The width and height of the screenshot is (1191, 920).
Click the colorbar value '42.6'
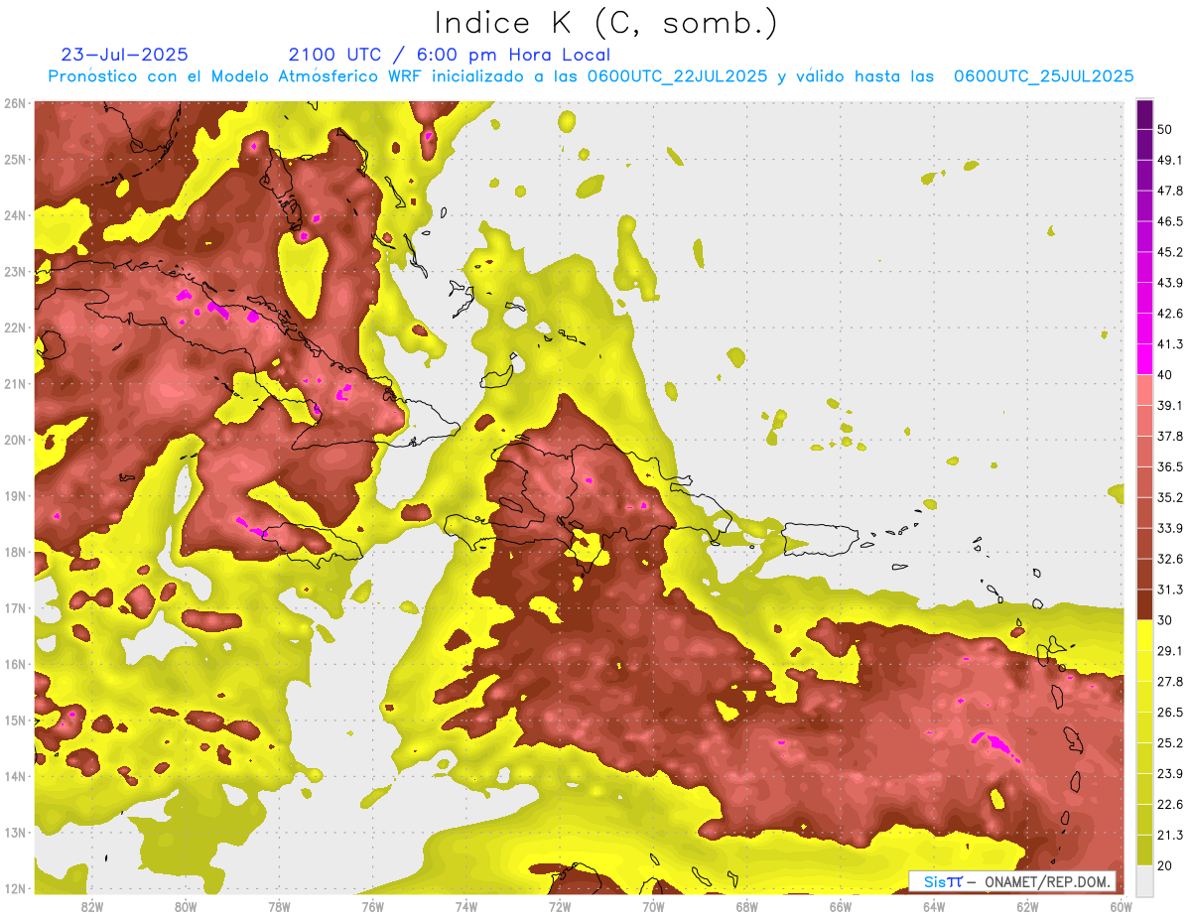coord(1169,314)
